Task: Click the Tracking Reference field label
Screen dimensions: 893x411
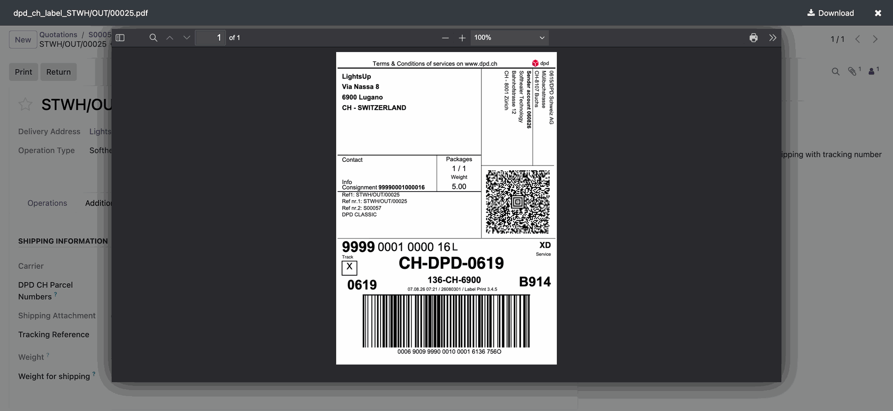Action: coord(53,335)
